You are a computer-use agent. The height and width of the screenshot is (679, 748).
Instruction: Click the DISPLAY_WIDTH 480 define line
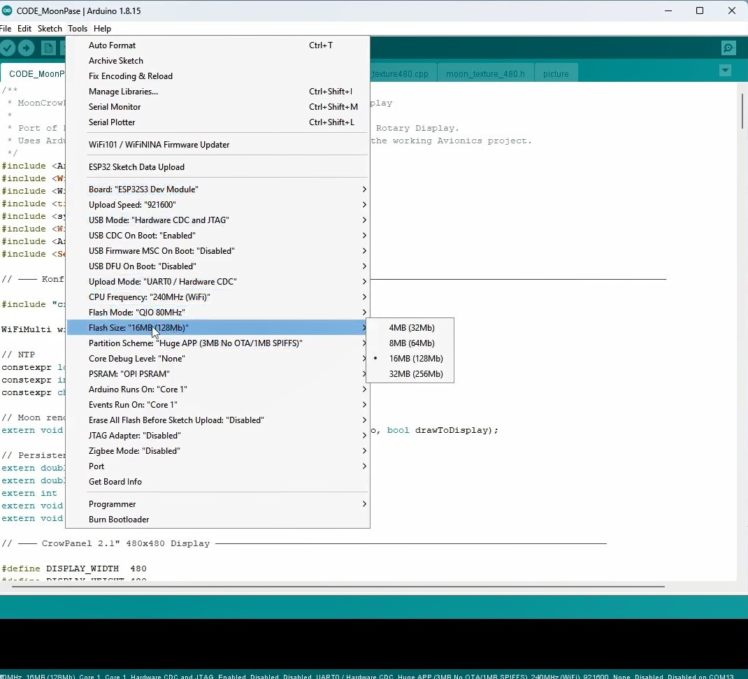(74, 569)
